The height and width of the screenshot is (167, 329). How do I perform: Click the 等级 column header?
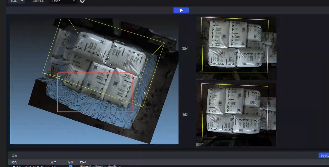click(x=70, y=162)
